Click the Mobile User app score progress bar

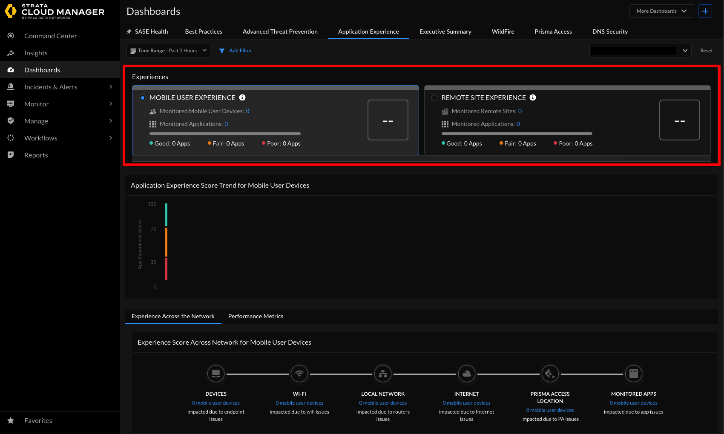tap(225, 134)
